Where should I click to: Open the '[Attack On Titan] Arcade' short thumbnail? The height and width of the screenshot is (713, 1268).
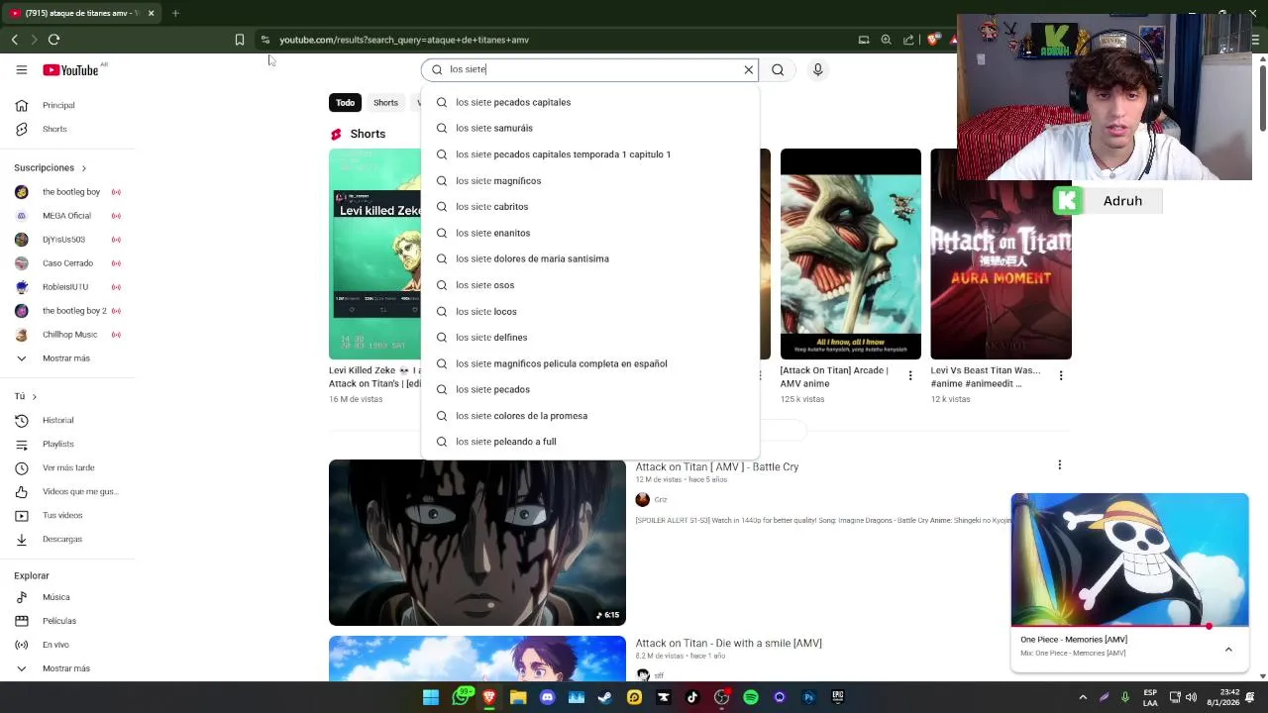coord(850,254)
